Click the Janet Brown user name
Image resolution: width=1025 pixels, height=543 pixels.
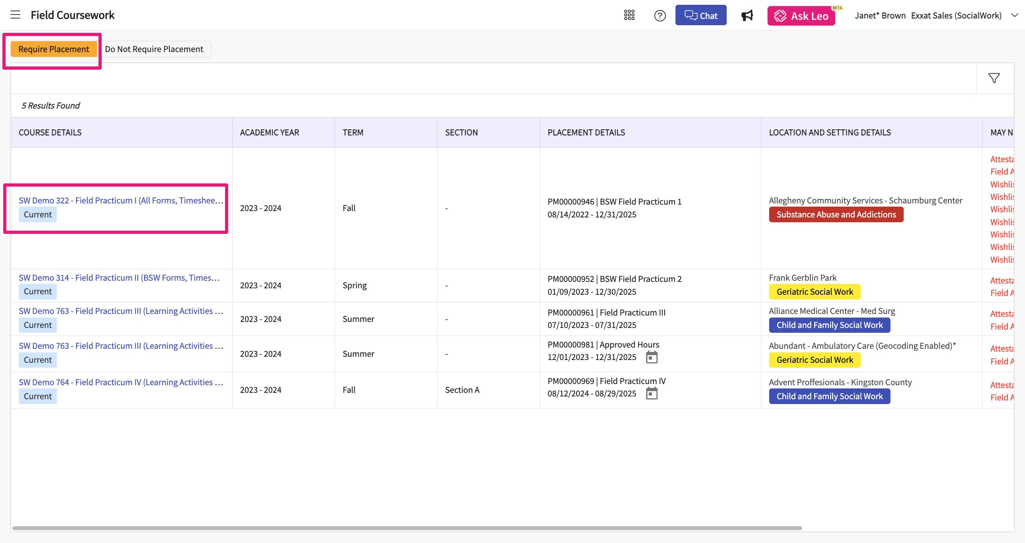point(880,16)
